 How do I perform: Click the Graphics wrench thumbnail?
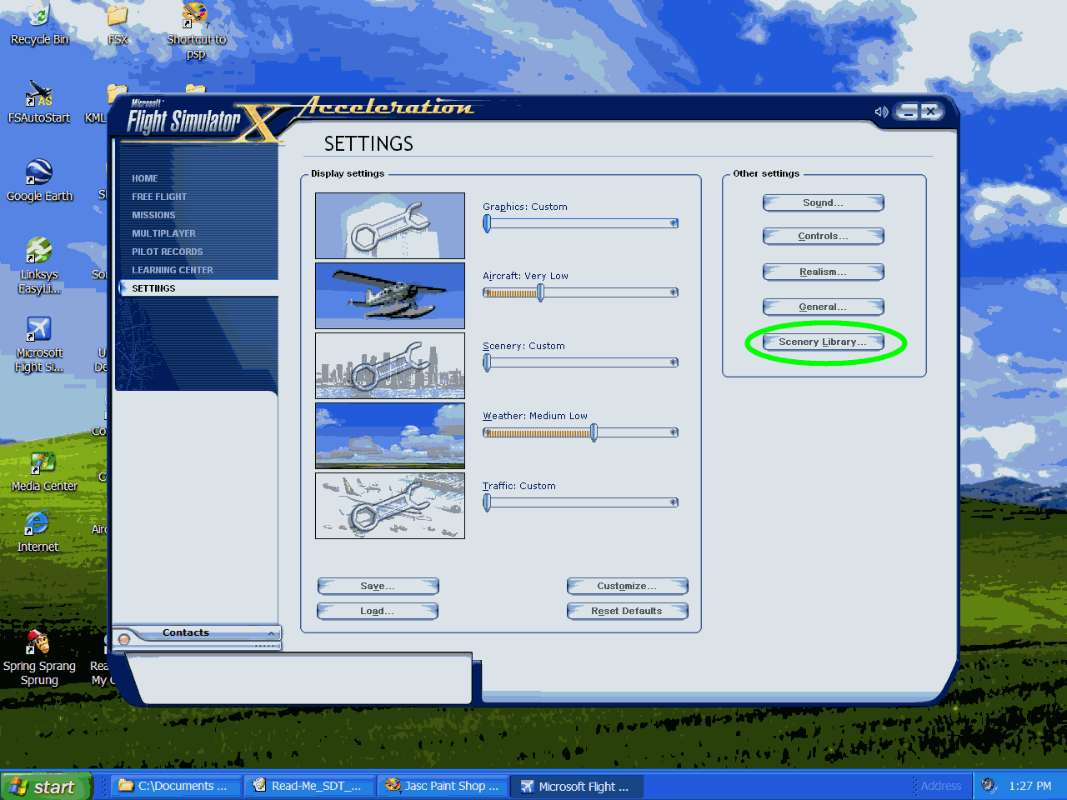389,226
